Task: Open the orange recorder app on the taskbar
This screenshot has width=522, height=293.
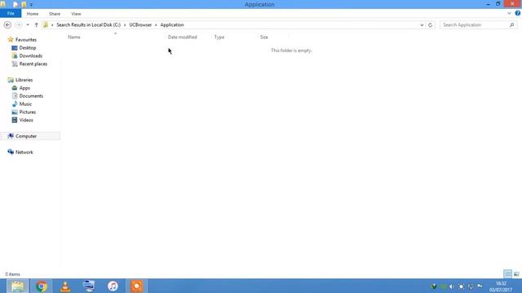Action: 137,286
